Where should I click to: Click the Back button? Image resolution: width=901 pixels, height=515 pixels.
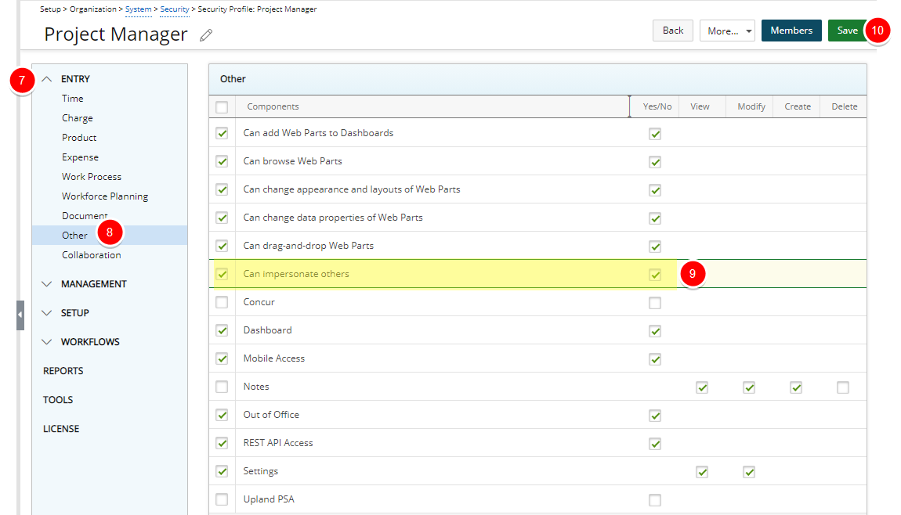click(673, 31)
